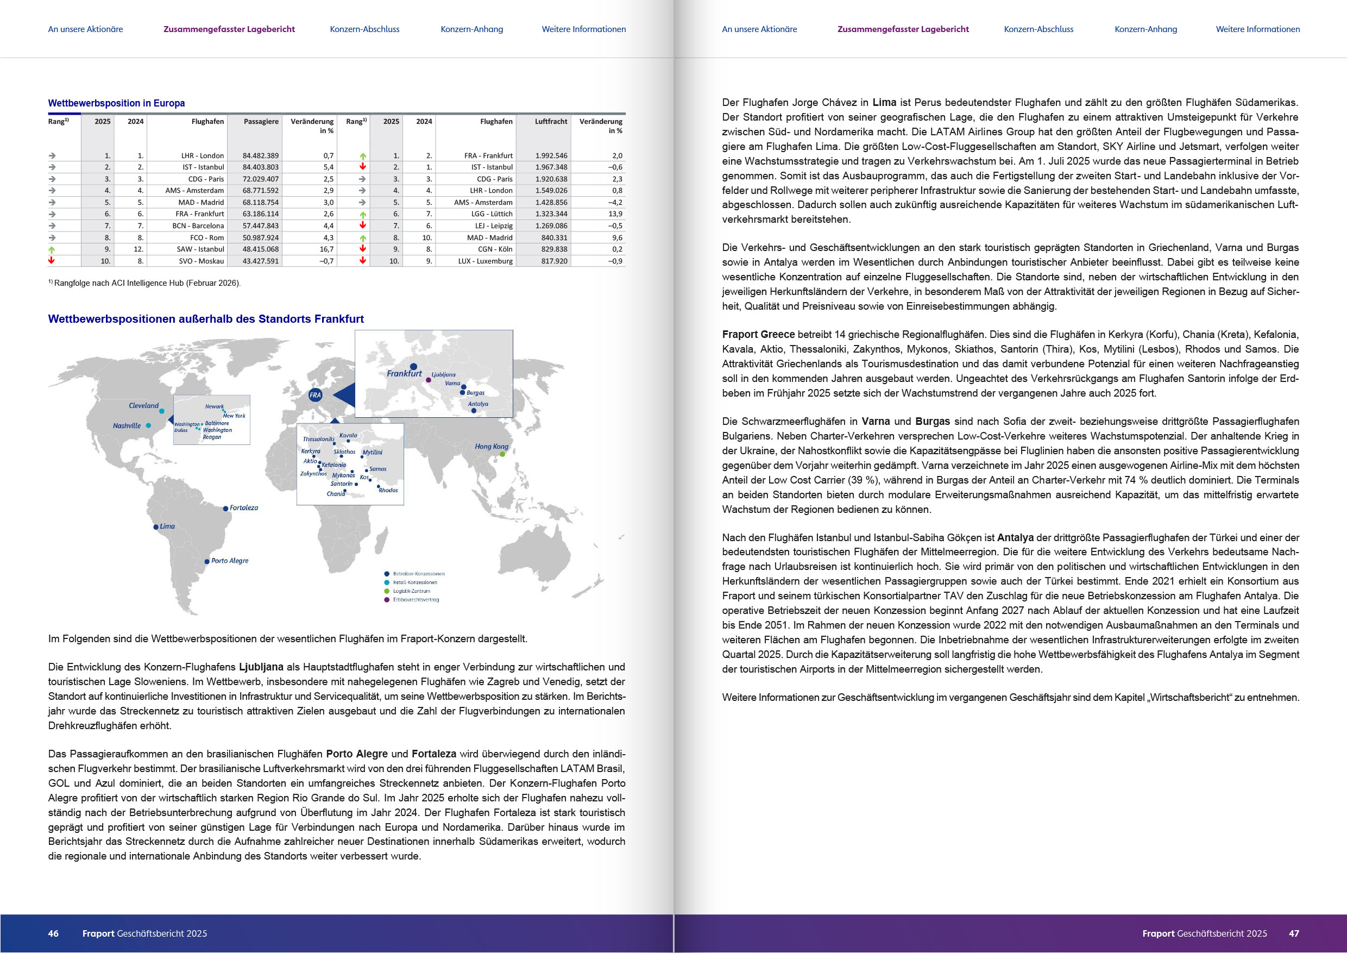Click the green up arrow beside SAW - Istanbul

click(52, 249)
